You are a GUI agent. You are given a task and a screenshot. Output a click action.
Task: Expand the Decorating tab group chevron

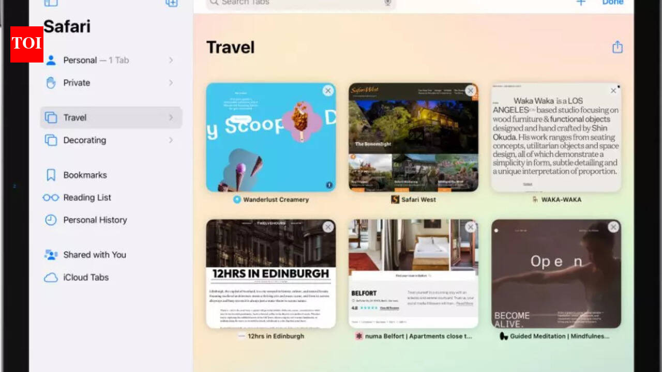171,141
